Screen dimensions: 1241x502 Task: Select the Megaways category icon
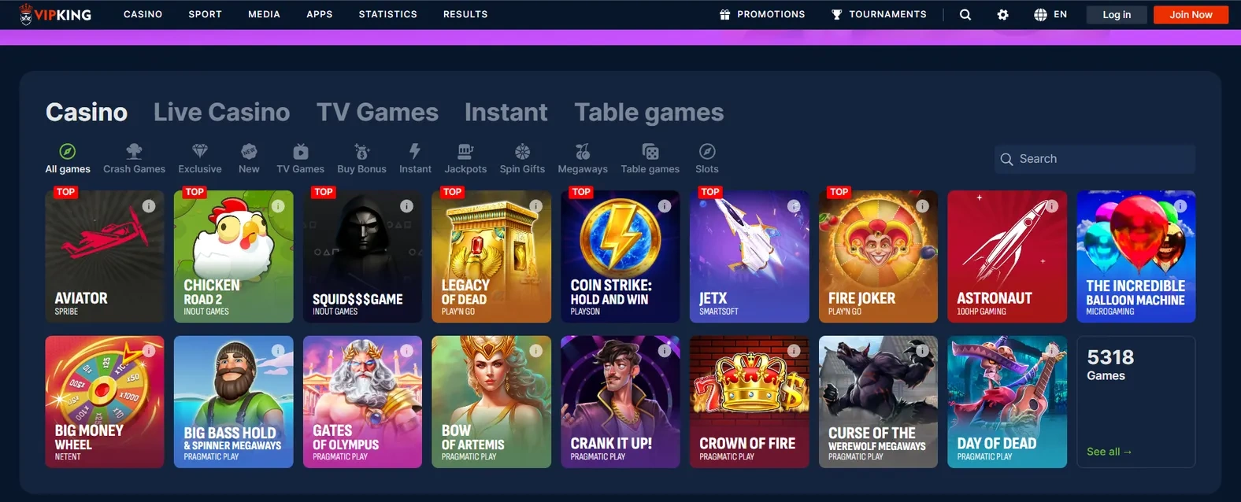[x=583, y=151]
